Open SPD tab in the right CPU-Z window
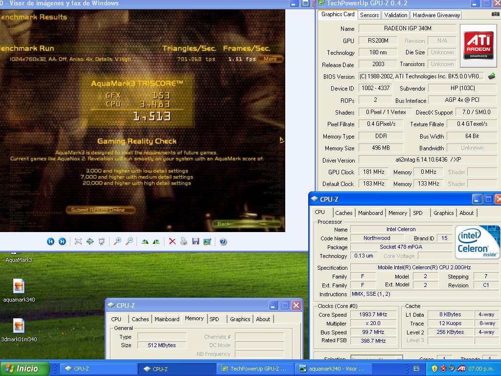Screen dimensions: 501x376 pos(418,213)
